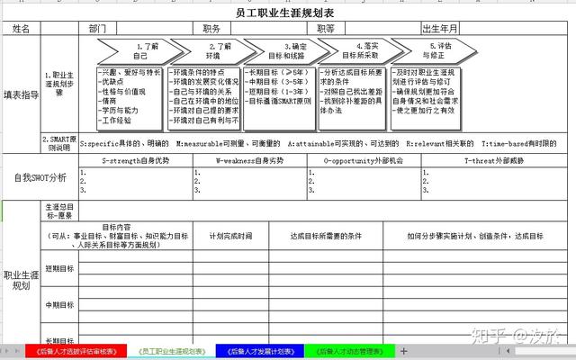Click the blank cell right of 职务
The width and height of the screenshot is (576, 360).
269,28
